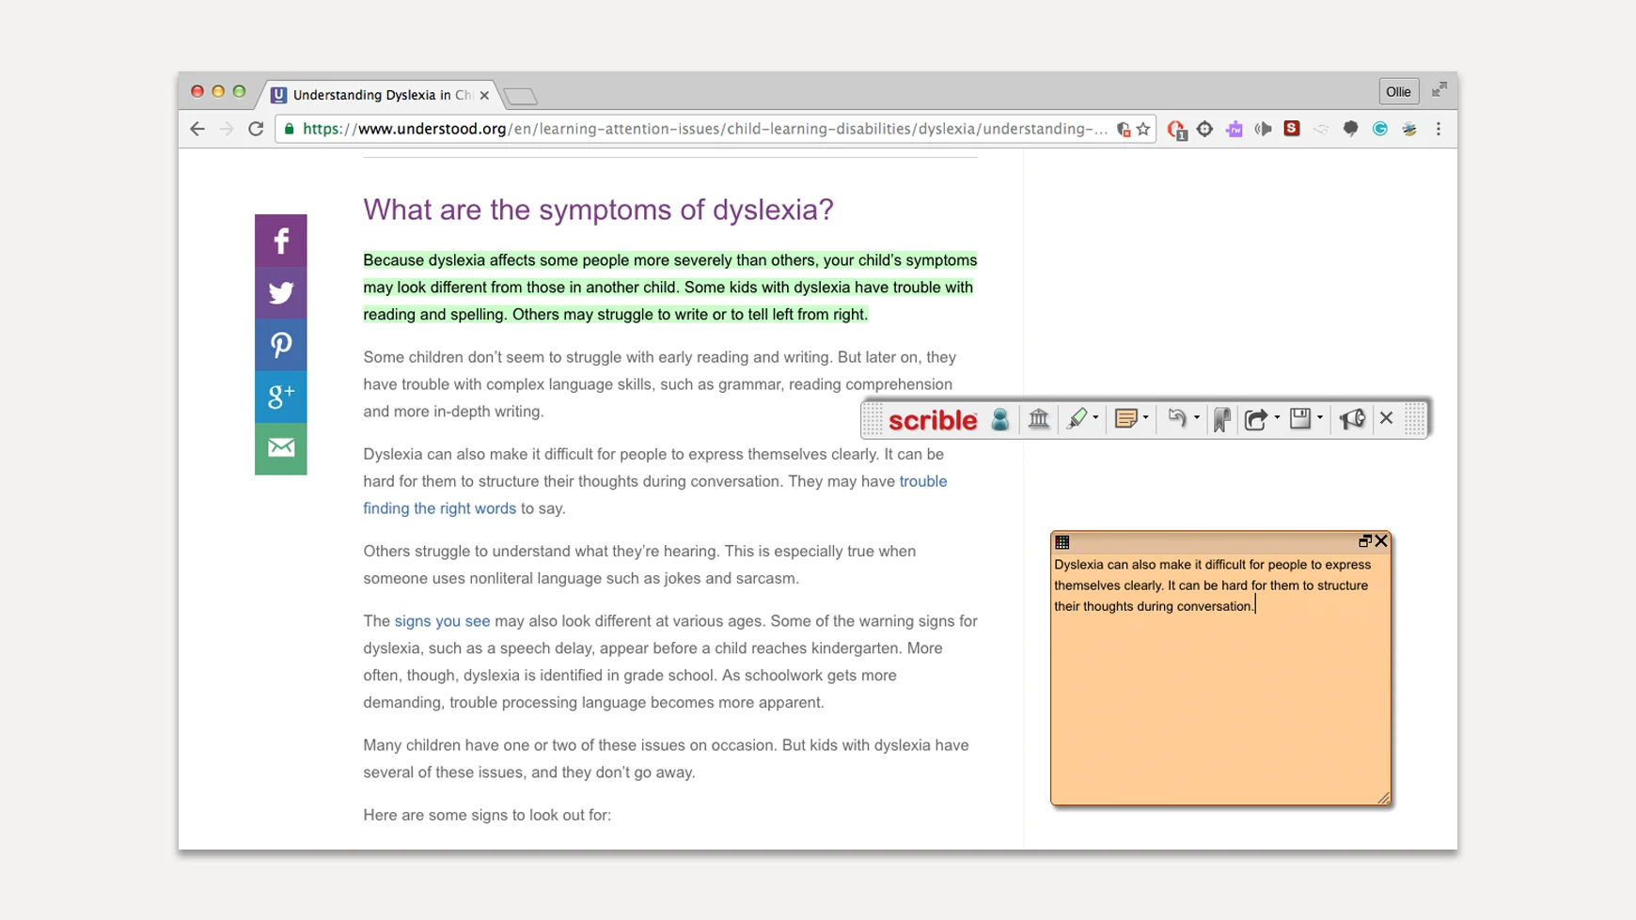Screen dimensions: 1636x920
Task: Click the crosshair target extension icon
Action: coord(1204,129)
